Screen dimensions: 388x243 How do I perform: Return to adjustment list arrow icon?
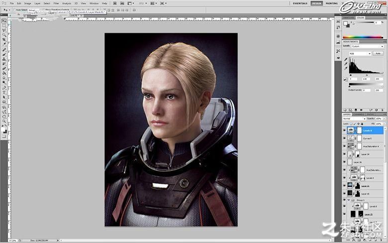(345, 110)
